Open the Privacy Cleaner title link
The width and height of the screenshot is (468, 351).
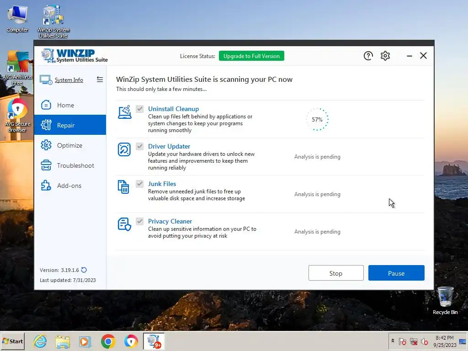(170, 222)
